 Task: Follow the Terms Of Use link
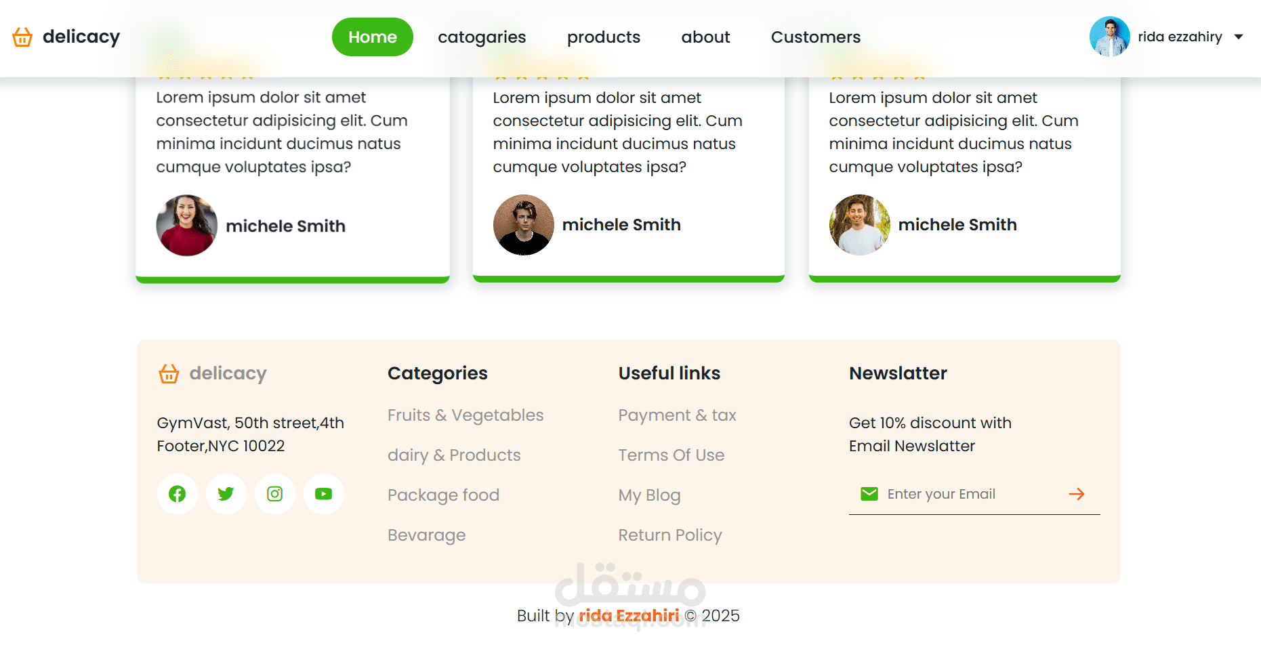pos(671,455)
